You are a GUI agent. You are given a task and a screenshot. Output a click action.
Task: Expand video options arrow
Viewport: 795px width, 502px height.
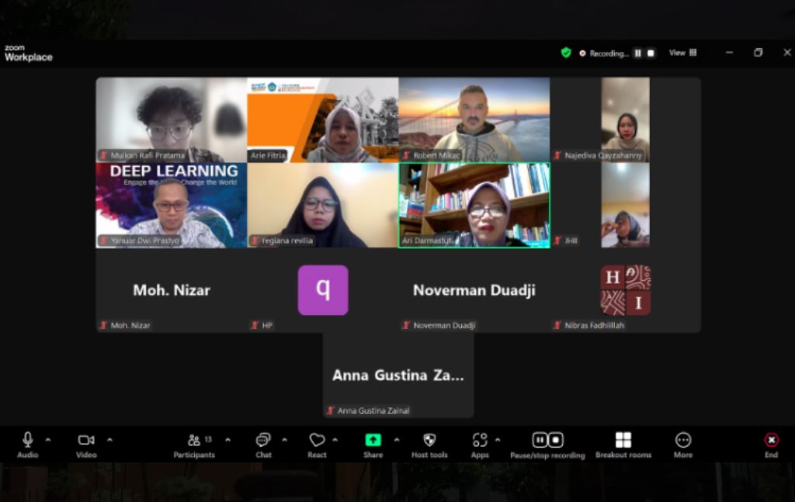point(109,440)
